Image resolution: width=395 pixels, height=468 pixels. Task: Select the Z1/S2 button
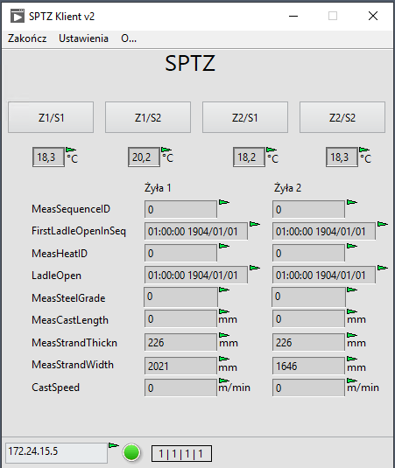pyautogui.click(x=148, y=117)
